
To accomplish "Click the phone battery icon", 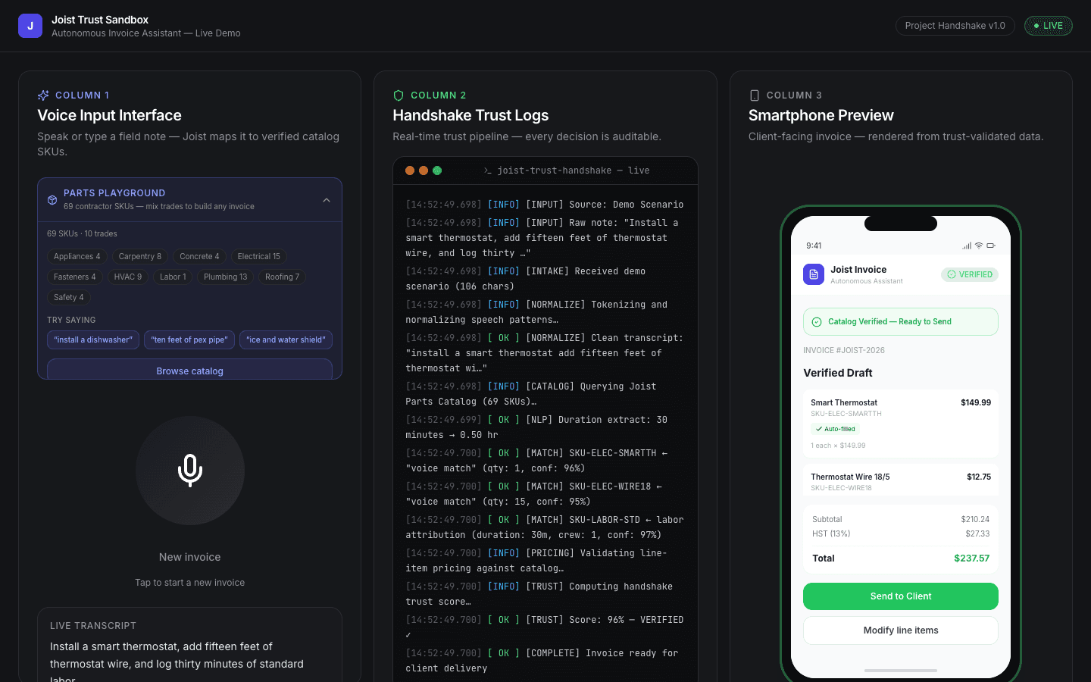I will (991, 246).
